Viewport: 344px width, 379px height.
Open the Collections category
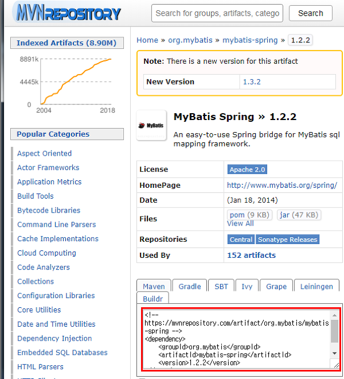coord(36,281)
